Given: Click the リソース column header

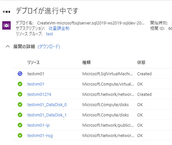Looking at the screenshot, I should [x=34, y=62].
